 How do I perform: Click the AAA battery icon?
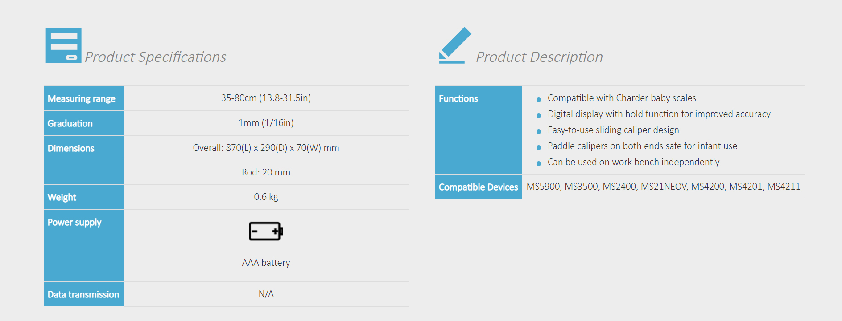[266, 231]
